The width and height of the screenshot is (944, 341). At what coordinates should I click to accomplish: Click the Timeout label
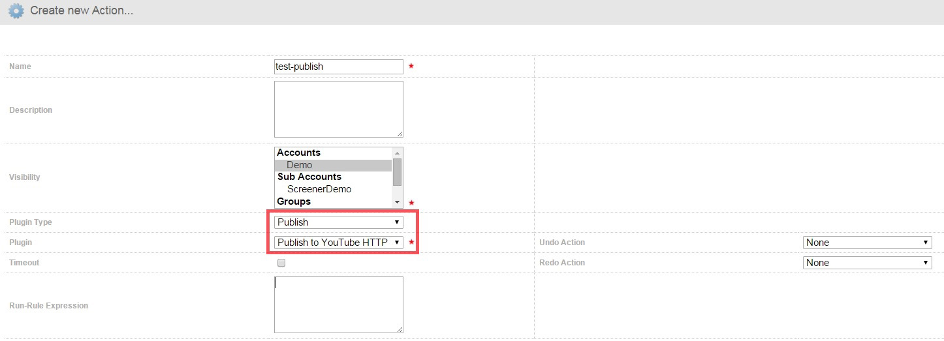(x=24, y=263)
